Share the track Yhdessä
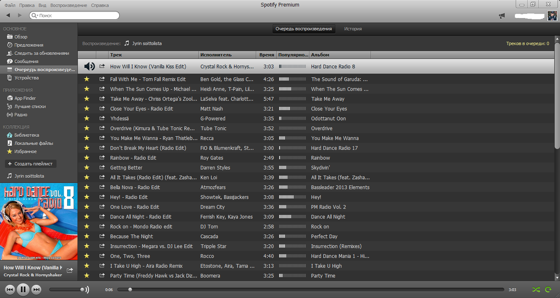Viewport: 560px width, 298px height. click(102, 118)
